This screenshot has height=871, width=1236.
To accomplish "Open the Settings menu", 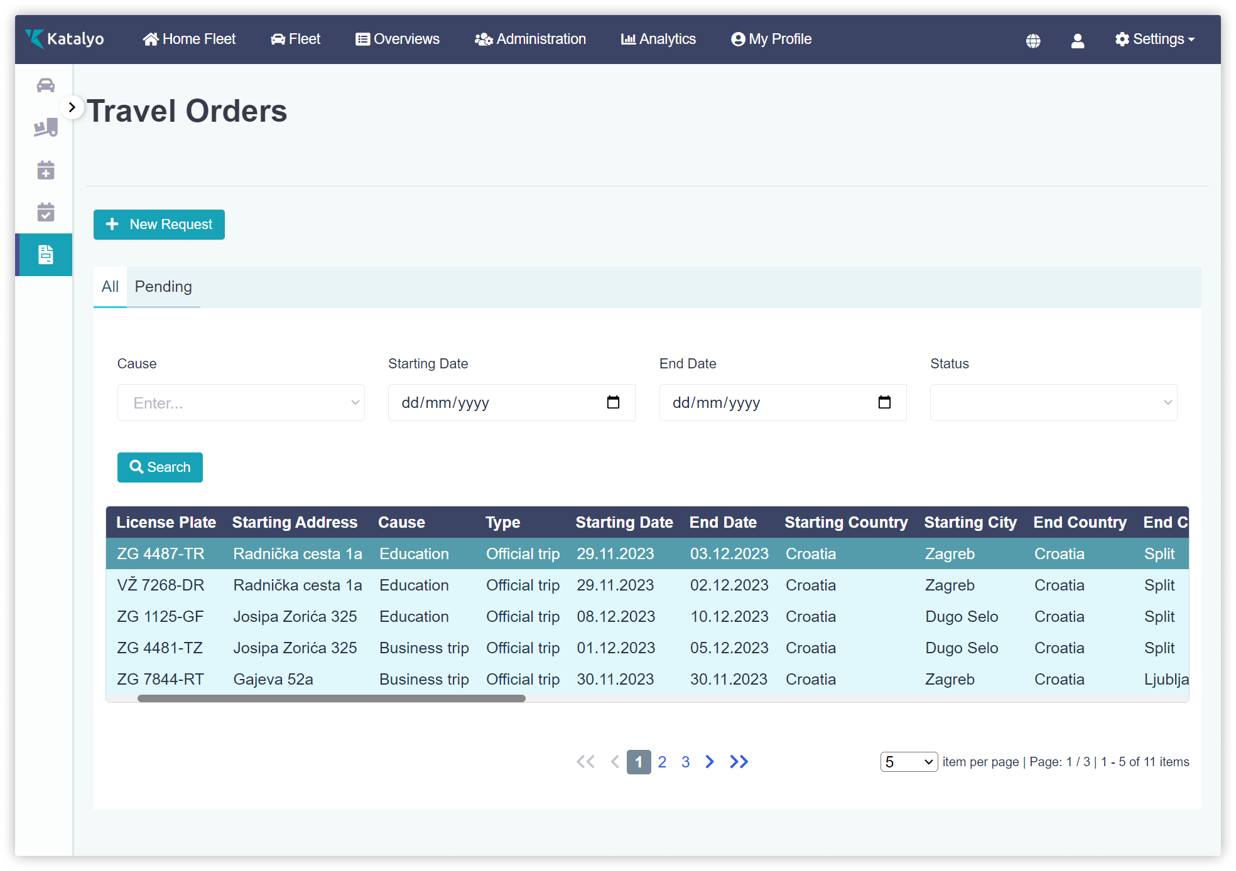I will tap(1154, 40).
